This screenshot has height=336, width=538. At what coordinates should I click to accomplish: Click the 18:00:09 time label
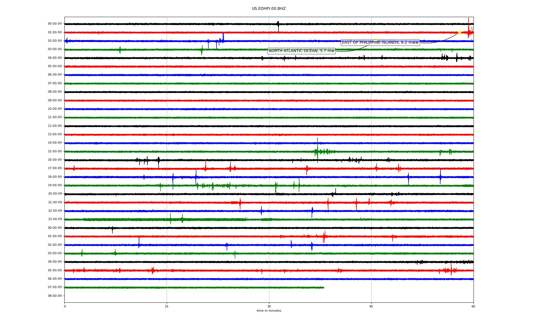[55, 177]
